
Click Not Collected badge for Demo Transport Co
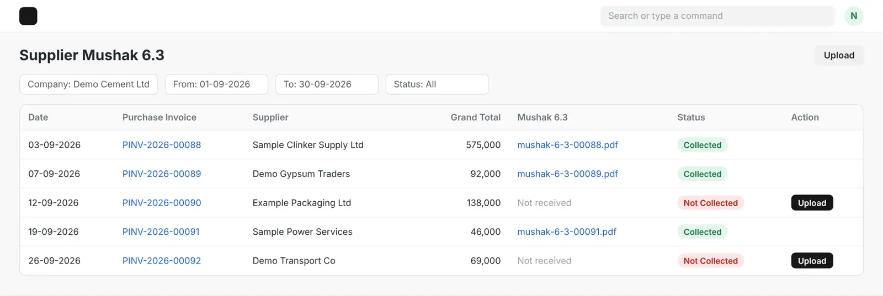point(711,261)
